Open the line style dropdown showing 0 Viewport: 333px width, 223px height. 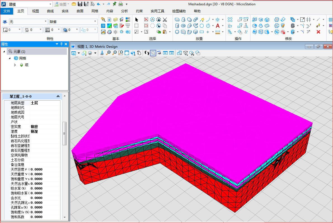[x=40, y=30]
